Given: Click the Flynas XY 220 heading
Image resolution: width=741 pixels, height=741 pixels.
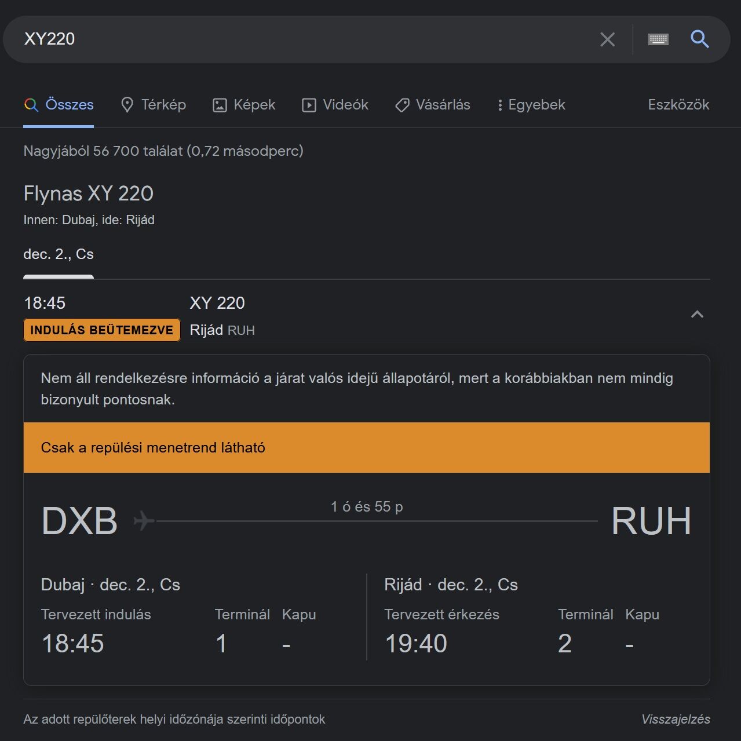Looking at the screenshot, I should (89, 194).
